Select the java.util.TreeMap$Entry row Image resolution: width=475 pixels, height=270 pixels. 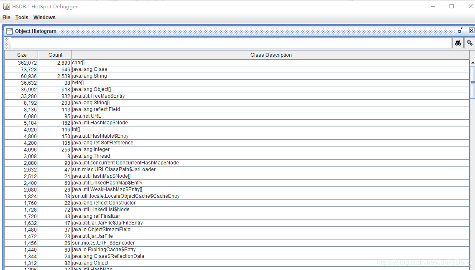[237, 96]
